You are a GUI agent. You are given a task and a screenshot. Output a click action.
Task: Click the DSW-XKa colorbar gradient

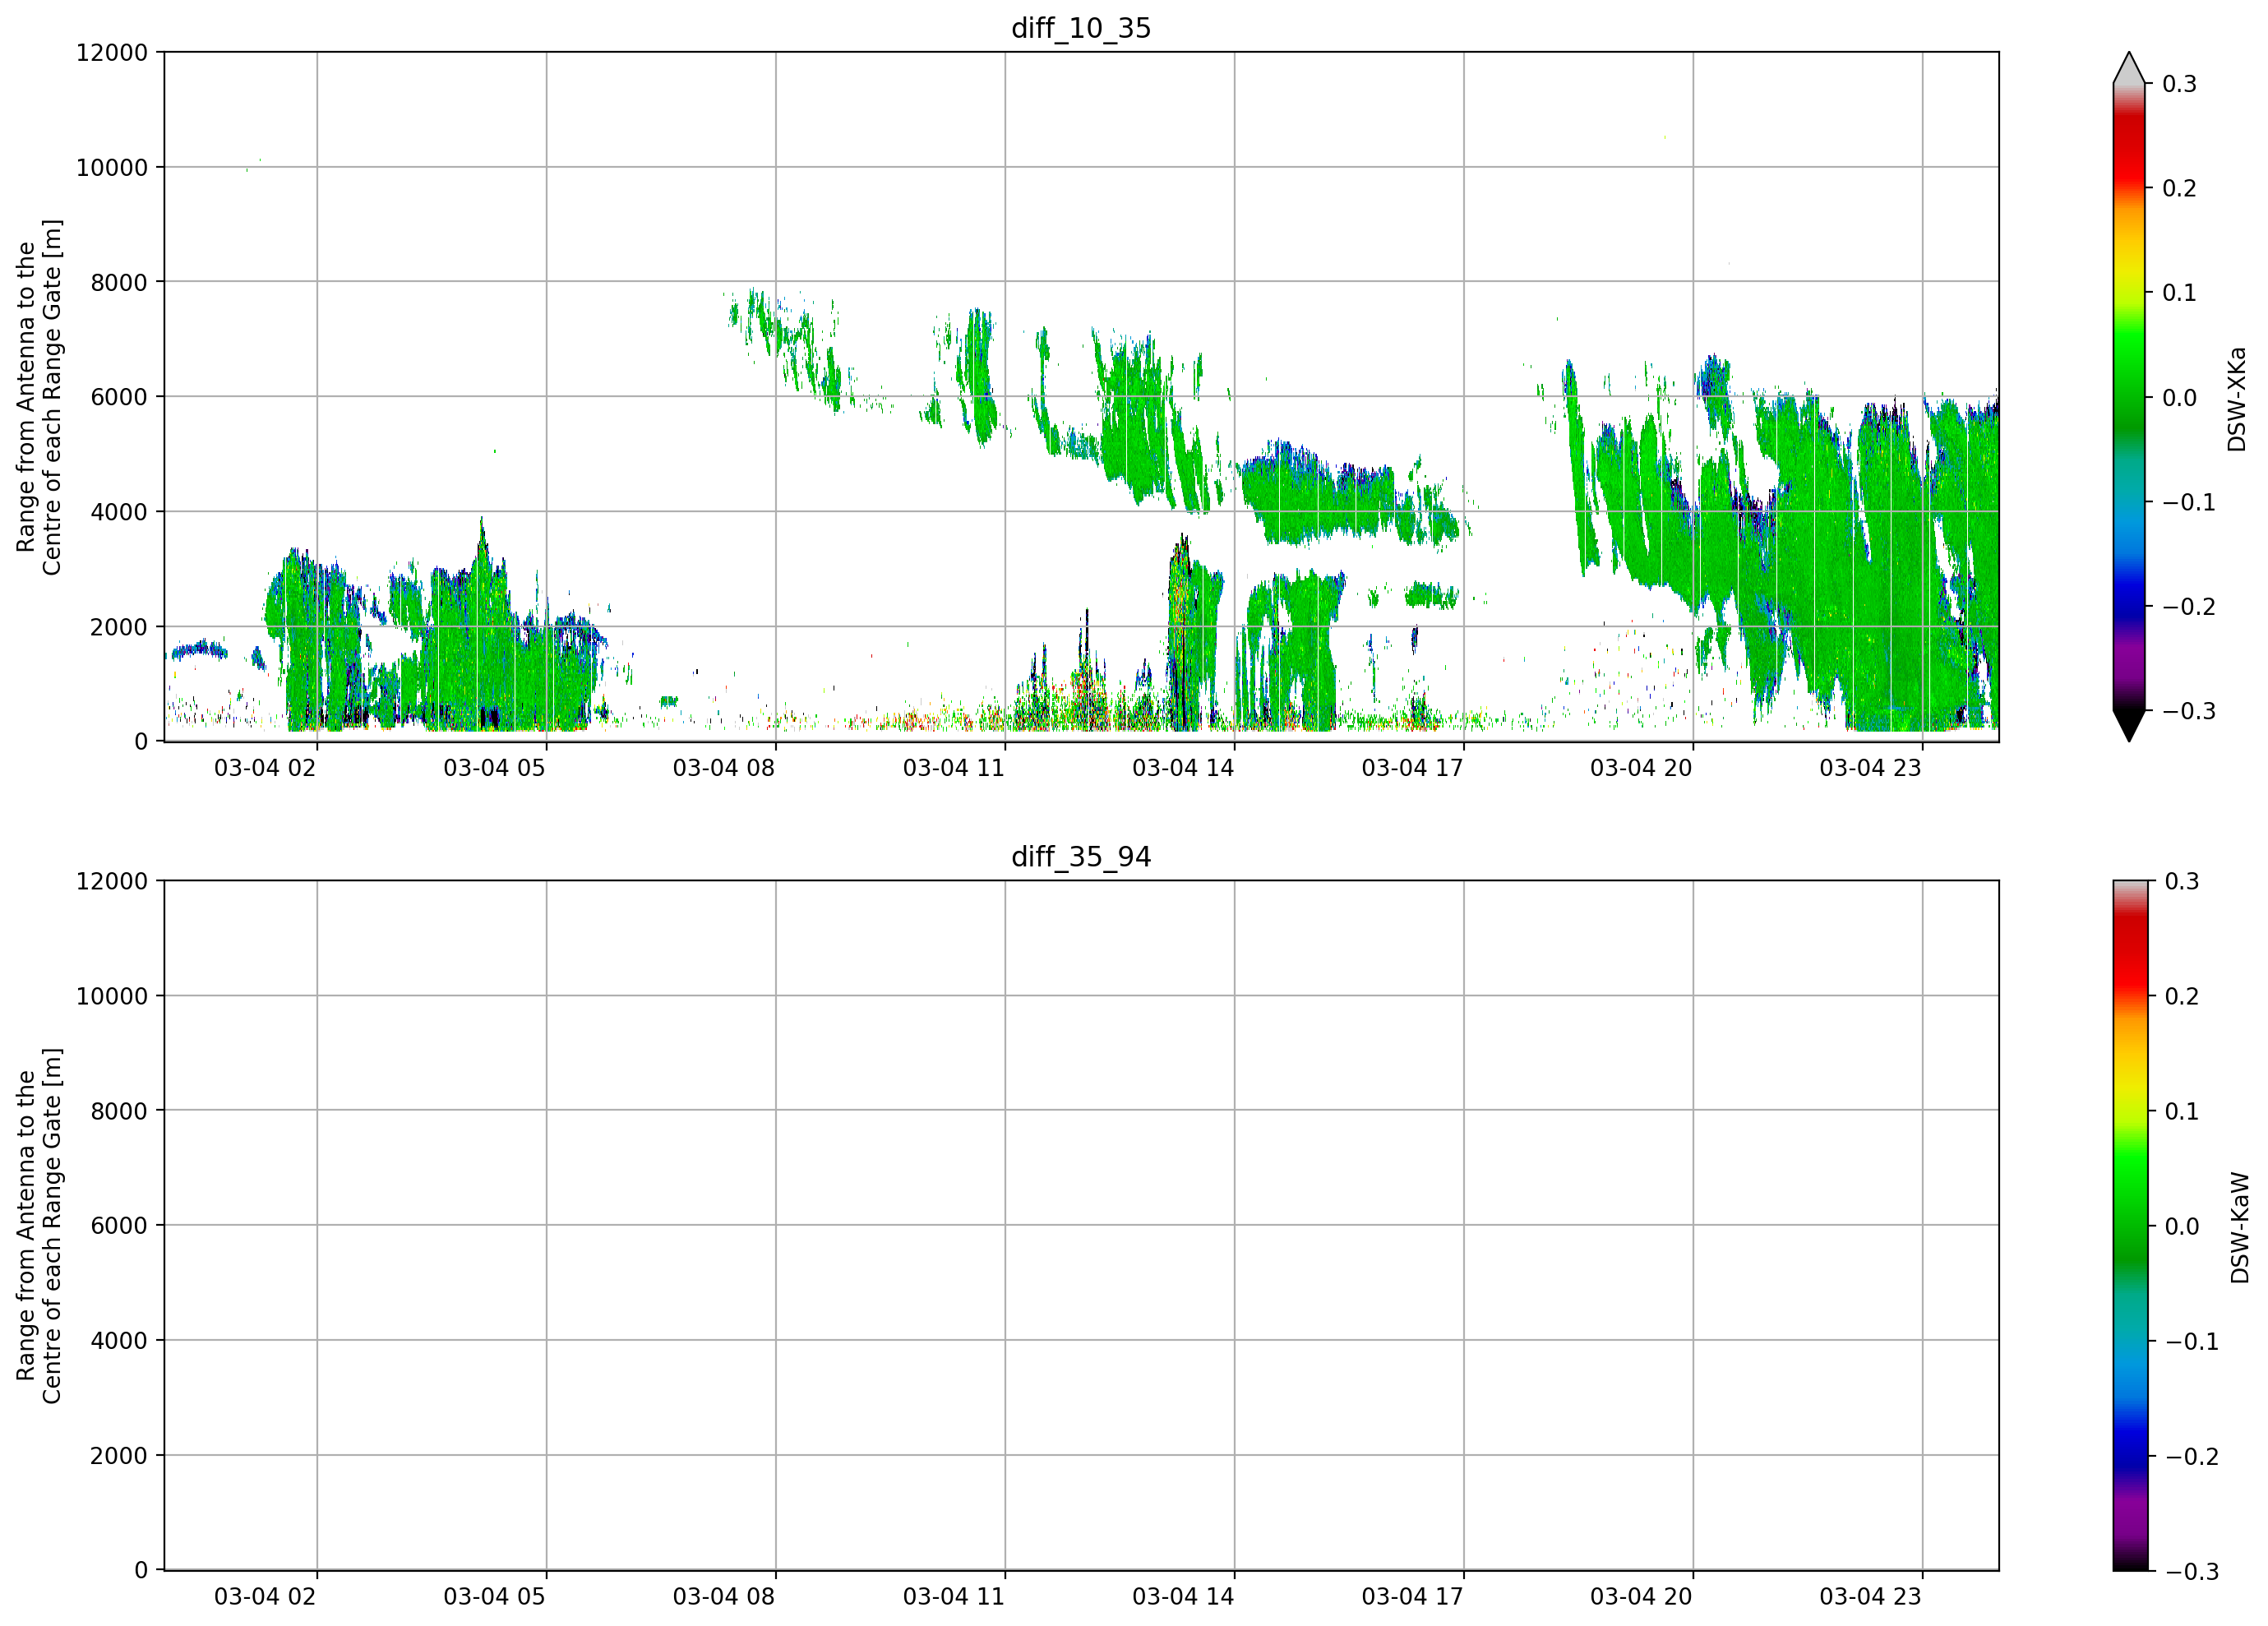point(2129,397)
